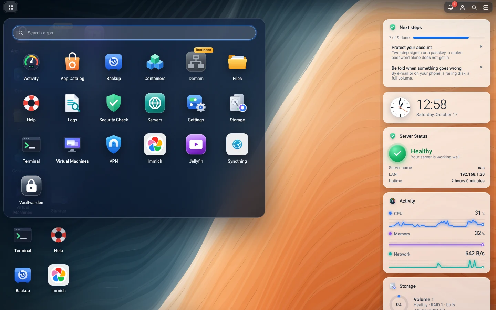Click the Be told when something goes wrong step
Viewport: 496px width, 310px height.
point(434,73)
